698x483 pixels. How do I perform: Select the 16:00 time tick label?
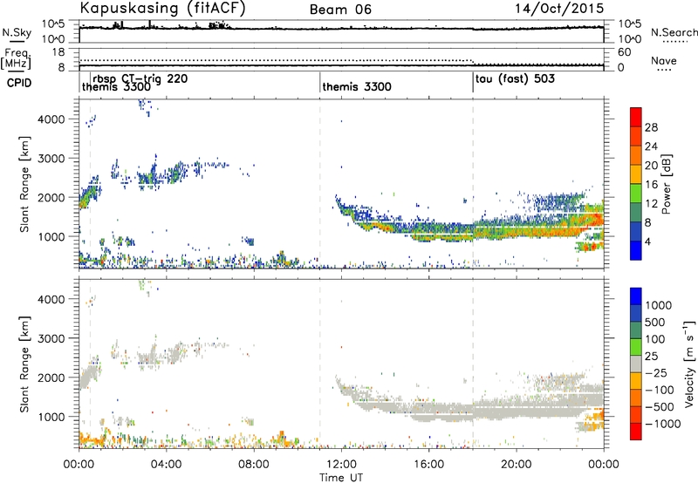tap(428, 465)
